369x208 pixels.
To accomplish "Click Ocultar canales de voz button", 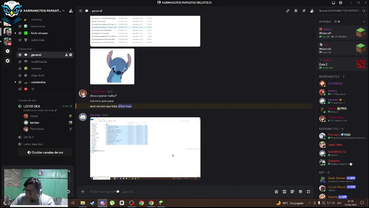I will point(45,152).
